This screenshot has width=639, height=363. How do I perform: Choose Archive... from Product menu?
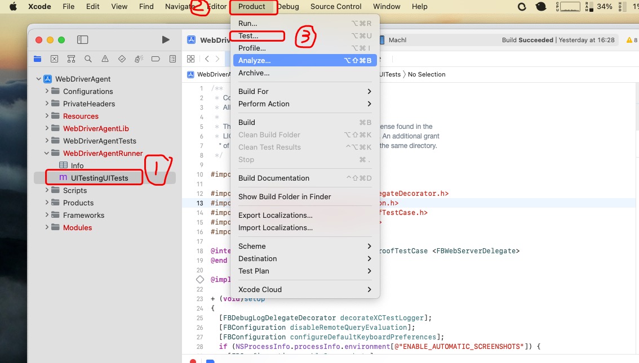[x=305, y=73]
